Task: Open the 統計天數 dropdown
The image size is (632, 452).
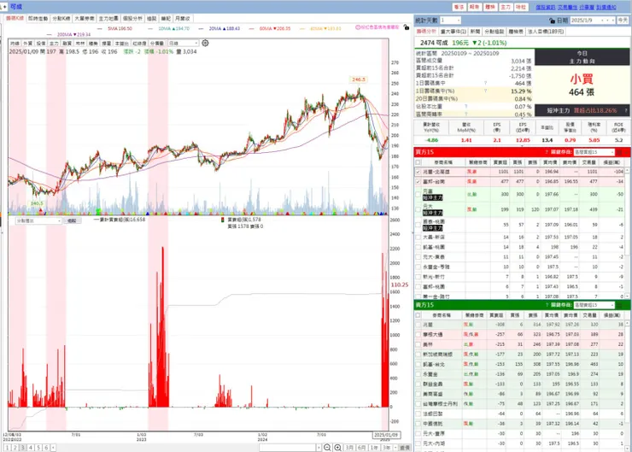Action: pos(450,21)
